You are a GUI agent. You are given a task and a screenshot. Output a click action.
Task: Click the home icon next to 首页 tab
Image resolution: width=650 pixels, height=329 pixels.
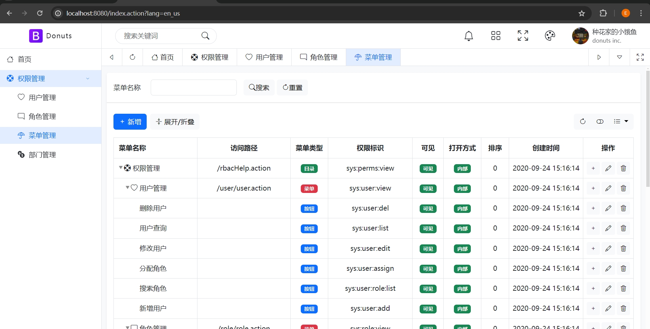coord(154,57)
